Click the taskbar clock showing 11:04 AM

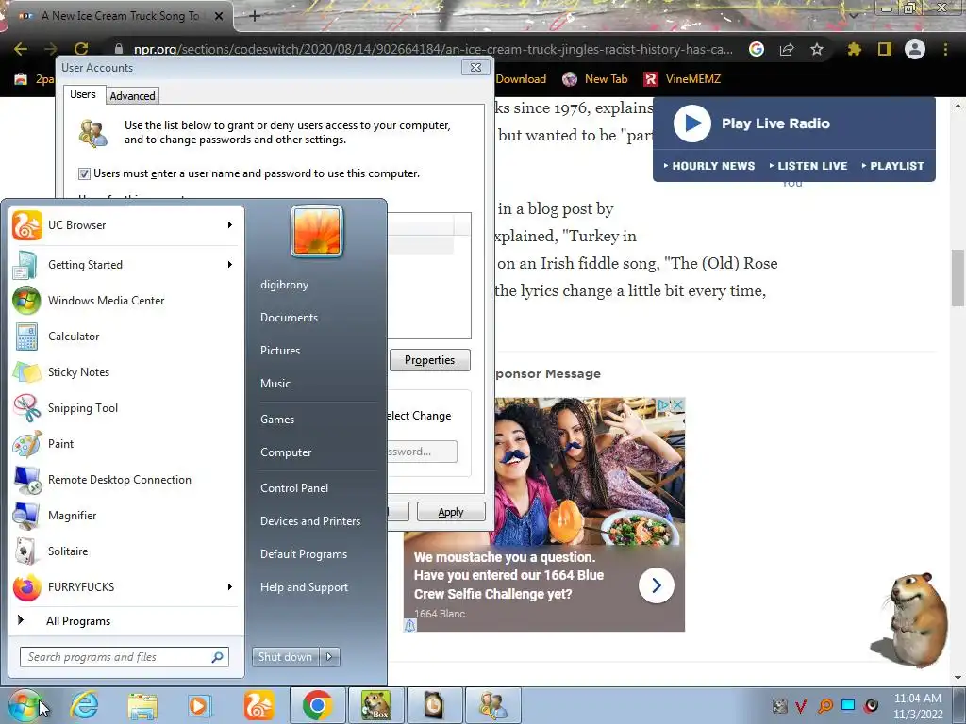(918, 705)
